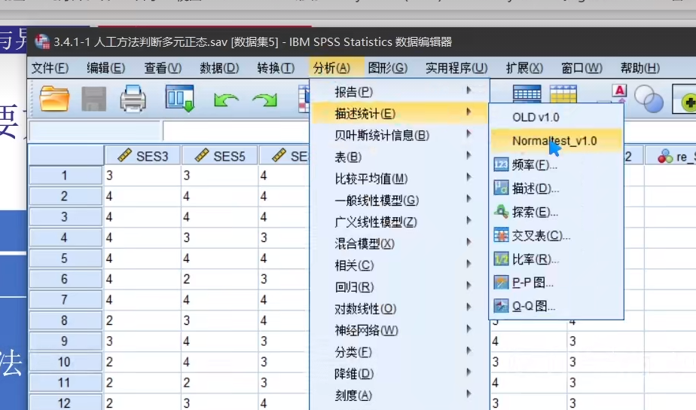Close the open 分析(A) menu

click(x=331, y=68)
